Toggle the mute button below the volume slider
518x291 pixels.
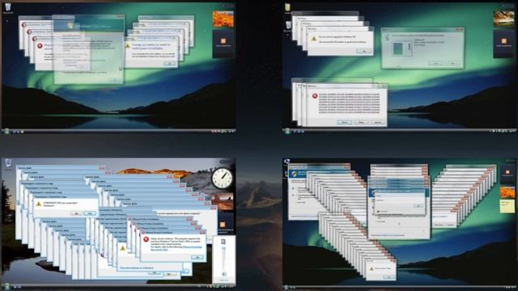223,274
